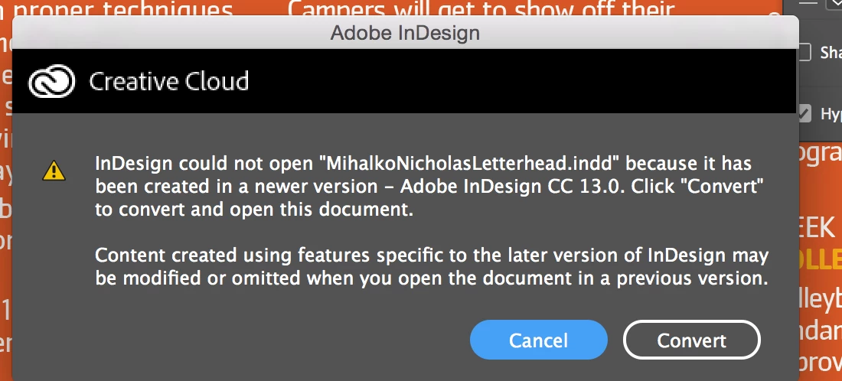This screenshot has width=842, height=381.
Task: Click the yellow 'OLLE' text in document
Action: click(820, 259)
